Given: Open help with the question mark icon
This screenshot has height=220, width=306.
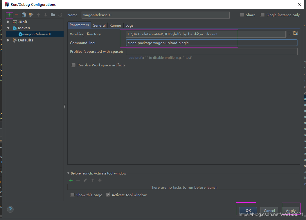Looking at the screenshot, I should pyautogui.click(x=10, y=210).
